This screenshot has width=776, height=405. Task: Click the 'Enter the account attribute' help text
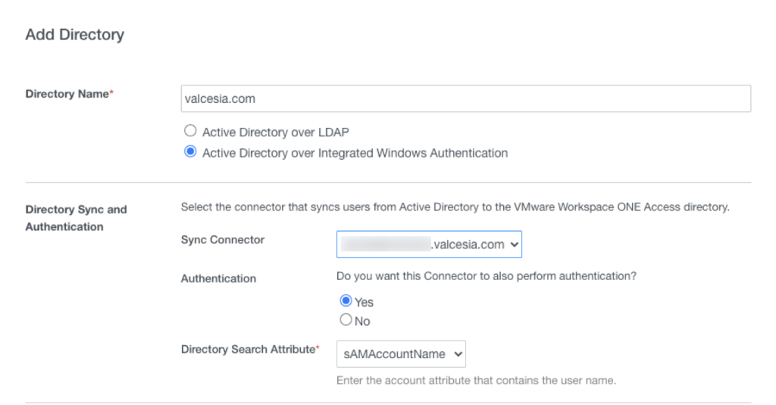click(x=476, y=381)
